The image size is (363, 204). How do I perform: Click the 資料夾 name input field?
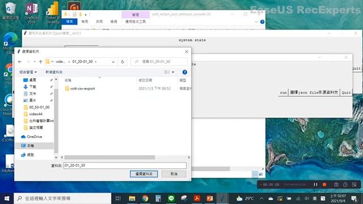coord(125,165)
